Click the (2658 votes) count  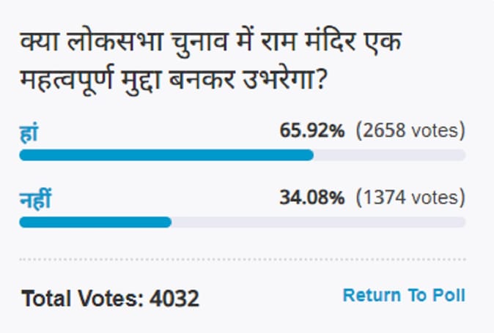[x=410, y=132]
